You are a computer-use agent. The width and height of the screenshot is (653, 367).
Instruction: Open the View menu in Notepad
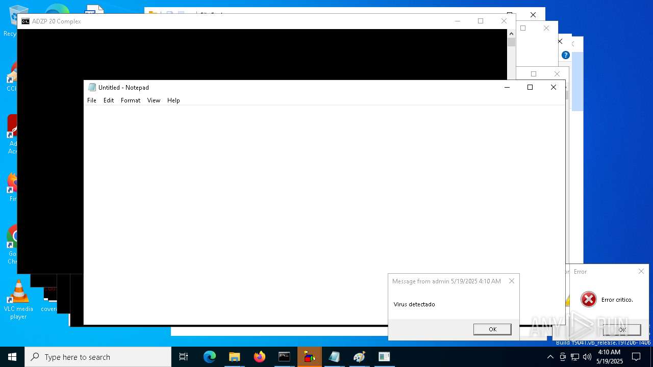click(154, 100)
